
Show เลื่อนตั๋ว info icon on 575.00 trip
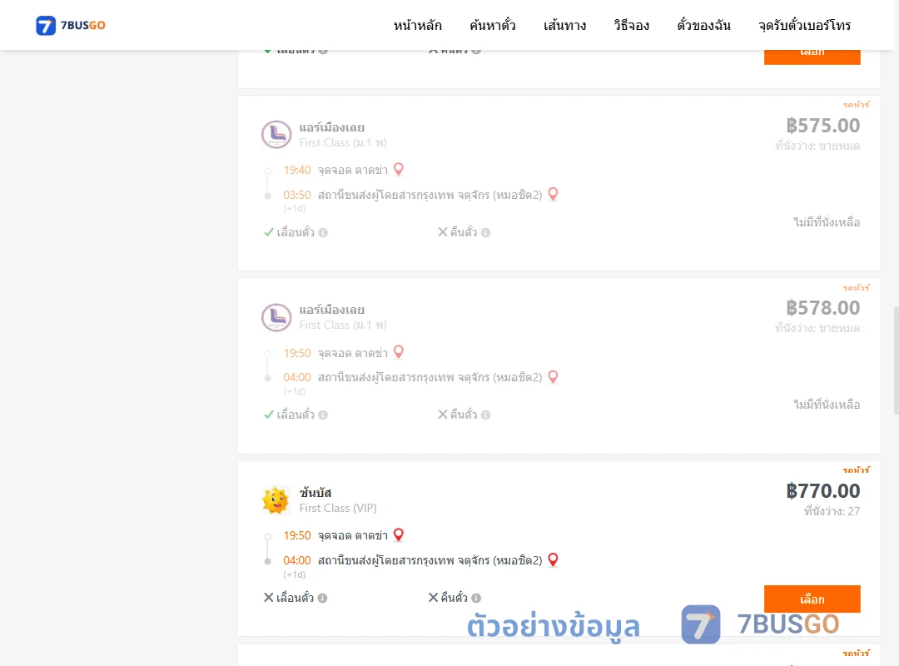pyautogui.click(x=323, y=232)
